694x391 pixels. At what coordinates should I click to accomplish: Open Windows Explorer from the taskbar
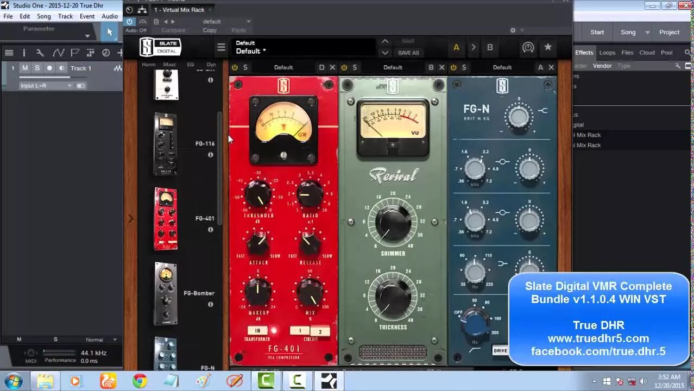click(45, 381)
